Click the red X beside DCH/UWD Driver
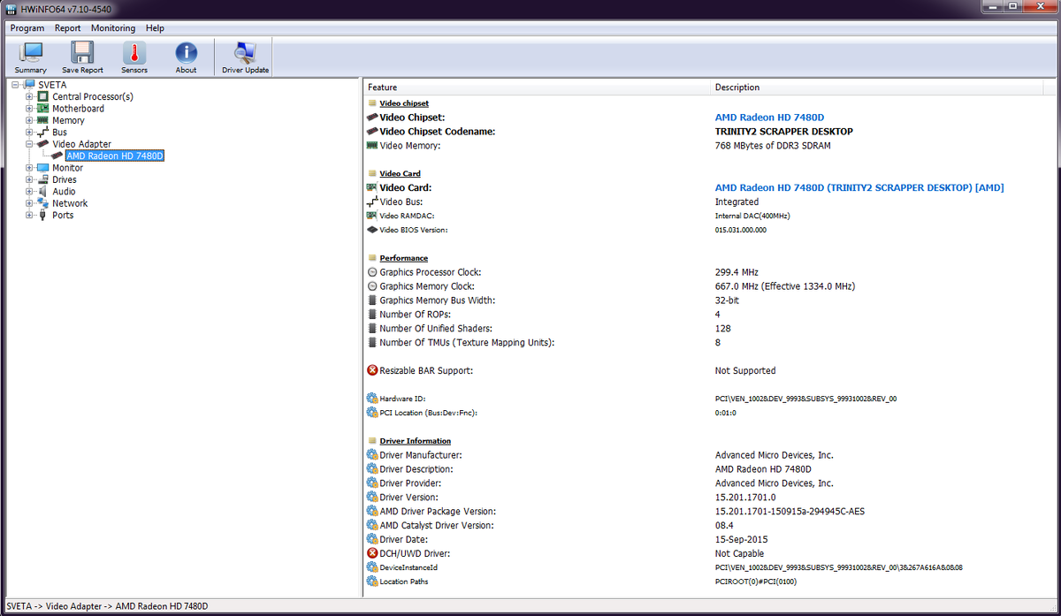The height and width of the screenshot is (616, 1061). [372, 553]
